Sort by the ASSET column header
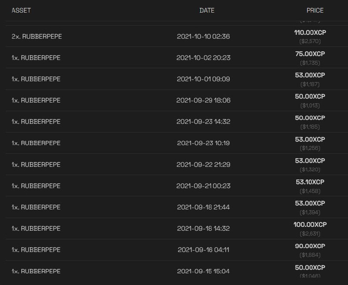Viewport: 348px width, 285px height. pyautogui.click(x=21, y=10)
